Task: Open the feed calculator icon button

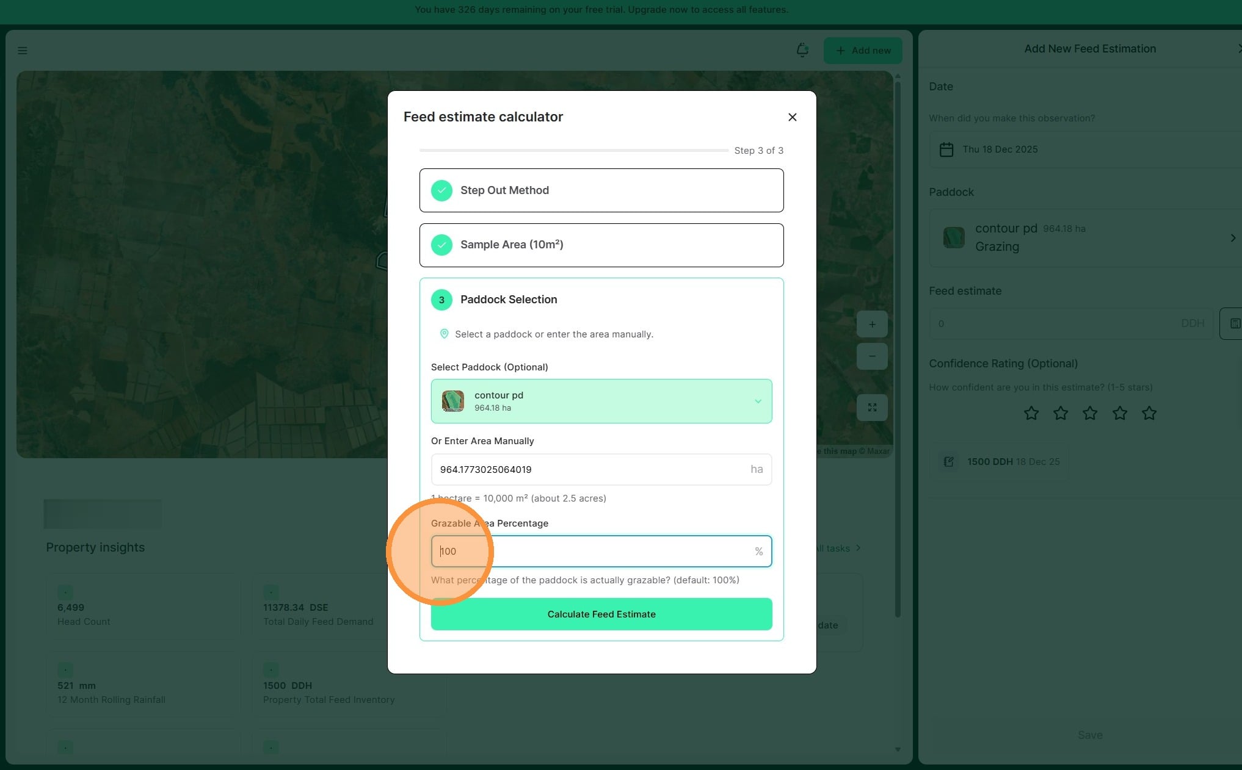Action: coord(1233,323)
